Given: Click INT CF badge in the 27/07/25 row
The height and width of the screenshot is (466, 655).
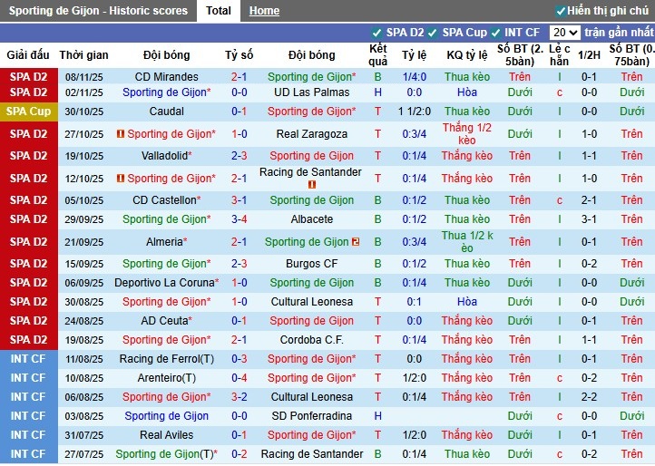Looking at the screenshot, I should (28, 454).
